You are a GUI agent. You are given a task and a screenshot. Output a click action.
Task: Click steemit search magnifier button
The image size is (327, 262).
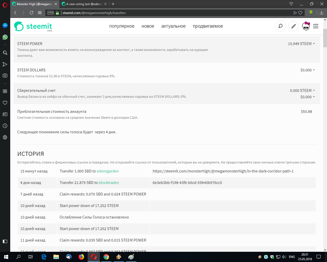pyautogui.click(x=281, y=26)
